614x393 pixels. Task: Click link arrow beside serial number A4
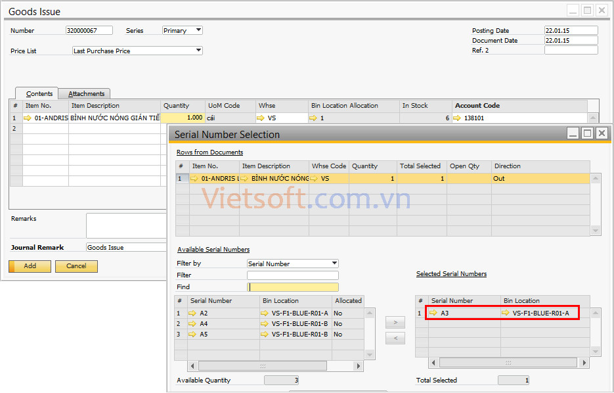(194, 324)
